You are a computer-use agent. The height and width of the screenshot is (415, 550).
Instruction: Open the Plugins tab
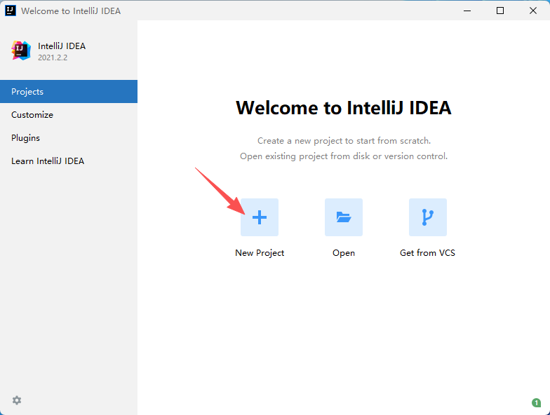coord(69,137)
